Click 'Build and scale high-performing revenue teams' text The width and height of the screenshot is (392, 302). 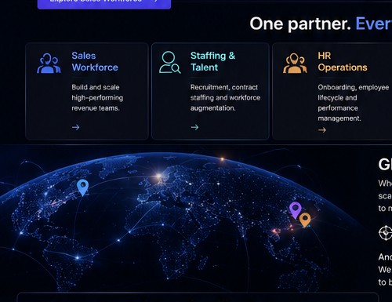(97, 97)
